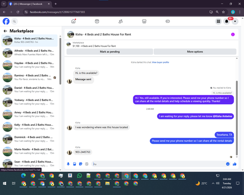This screenshot has height=195, width=244.
Task: Click Mark as pending button
Action: coord(110,52)
